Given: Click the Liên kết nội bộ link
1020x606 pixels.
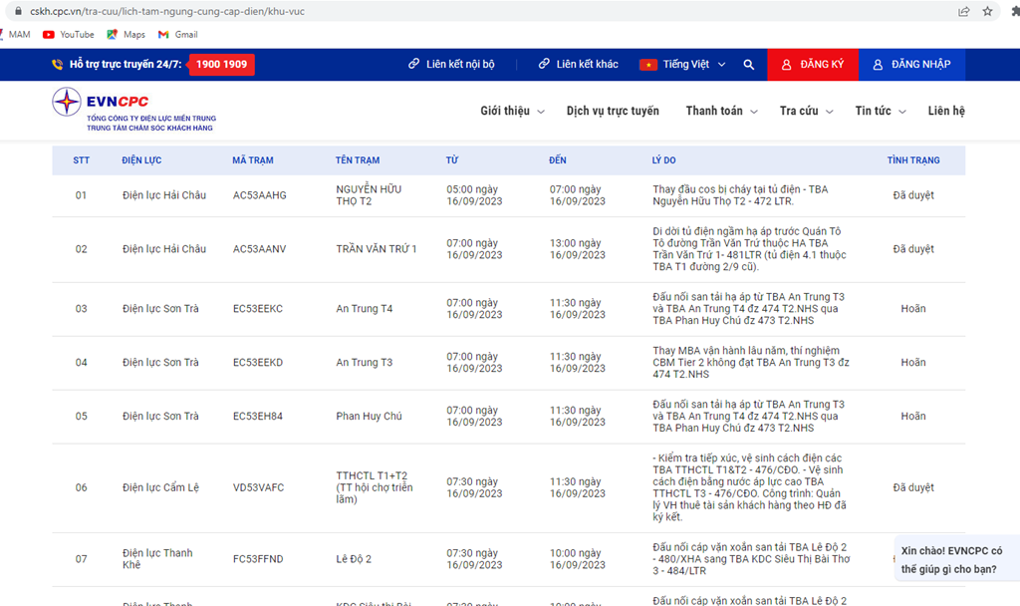Looking at the screenshot, I should (451, 65).
